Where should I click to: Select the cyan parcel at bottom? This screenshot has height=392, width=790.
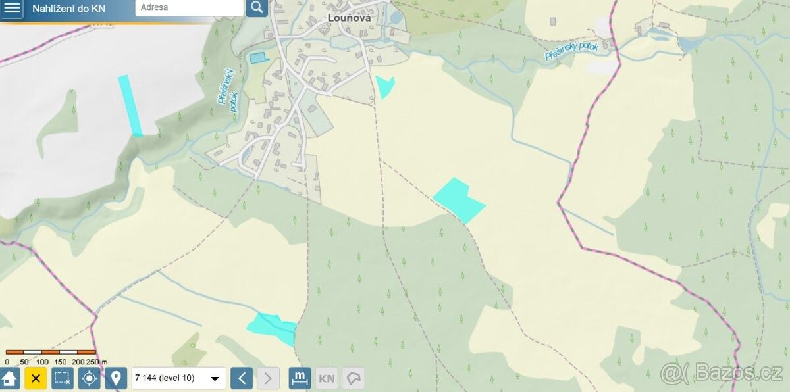coord(273,329)
